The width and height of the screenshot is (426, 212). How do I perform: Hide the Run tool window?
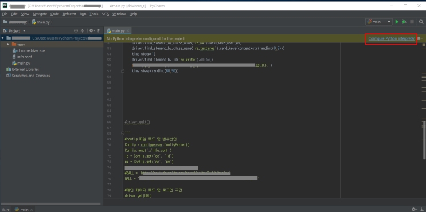pos(421,209)
